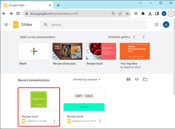Select the Google Slides browser tab

pyautogui.click(x=27, y=5)
